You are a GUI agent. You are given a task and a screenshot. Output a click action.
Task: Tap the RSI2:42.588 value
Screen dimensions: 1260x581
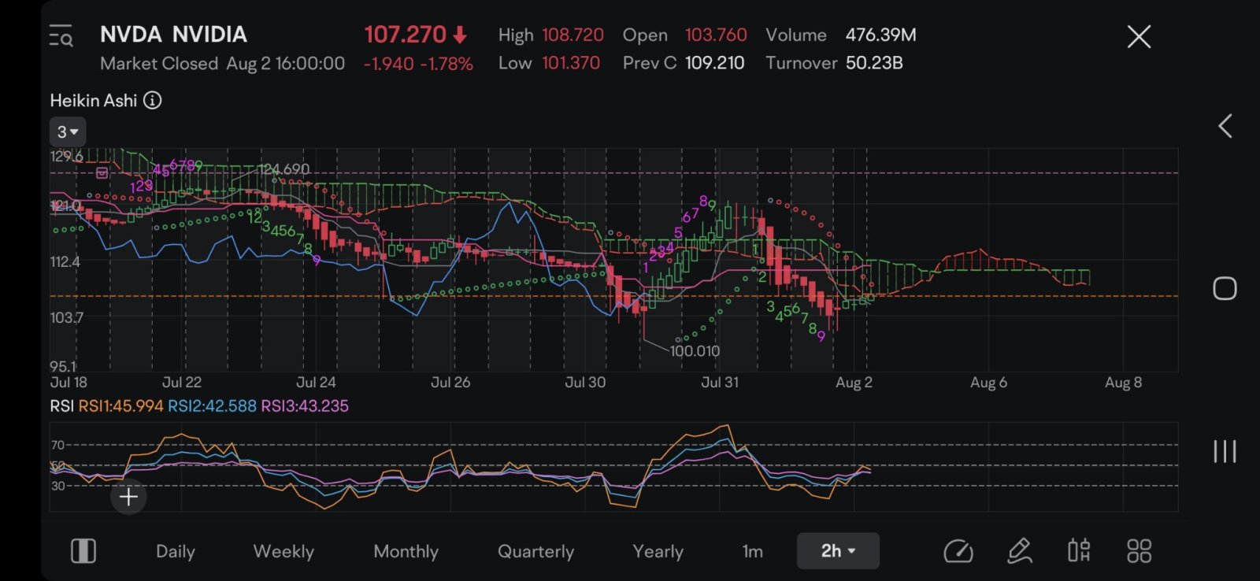click(212, 406)
